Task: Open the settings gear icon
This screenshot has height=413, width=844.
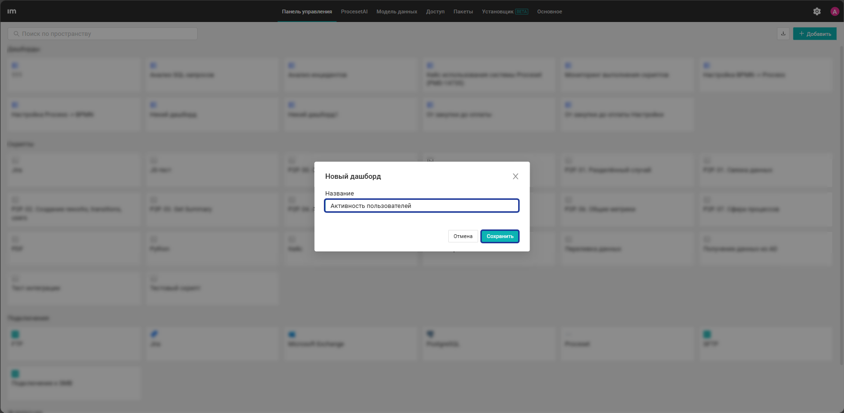Action: [817, 11]
